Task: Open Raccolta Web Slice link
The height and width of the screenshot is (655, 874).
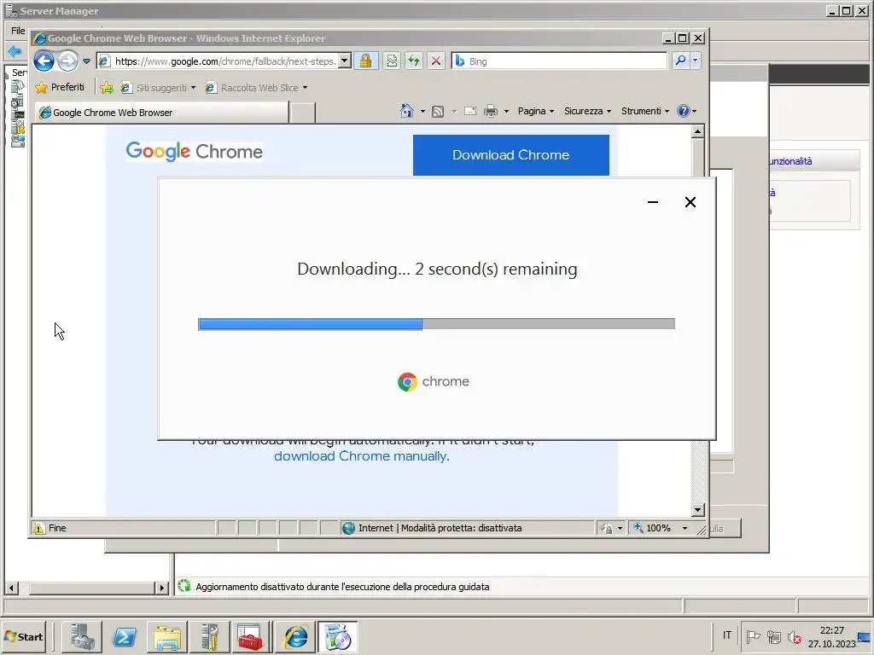Action: click(x=257, y=88)
